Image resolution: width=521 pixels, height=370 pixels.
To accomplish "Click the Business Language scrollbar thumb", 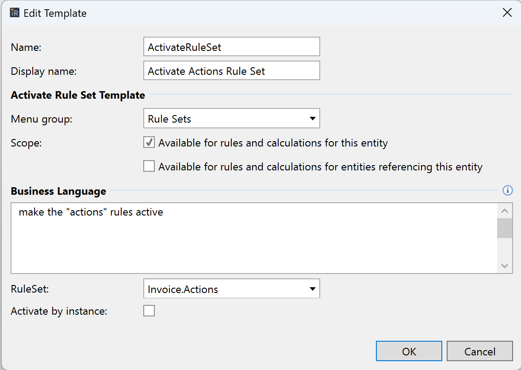I will [505, 228].
